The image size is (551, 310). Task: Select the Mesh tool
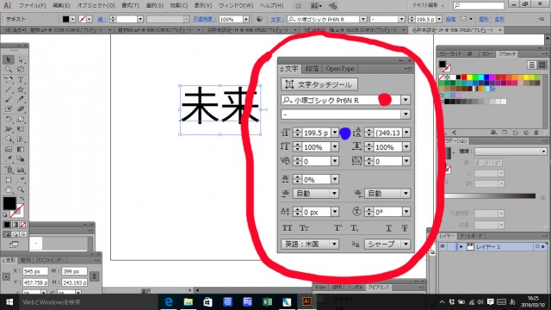pyautogui.click(x=9, y=149)
